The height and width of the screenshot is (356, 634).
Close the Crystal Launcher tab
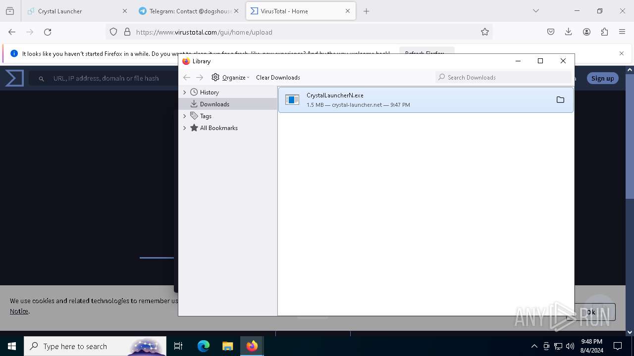click(x=125, y=11)
